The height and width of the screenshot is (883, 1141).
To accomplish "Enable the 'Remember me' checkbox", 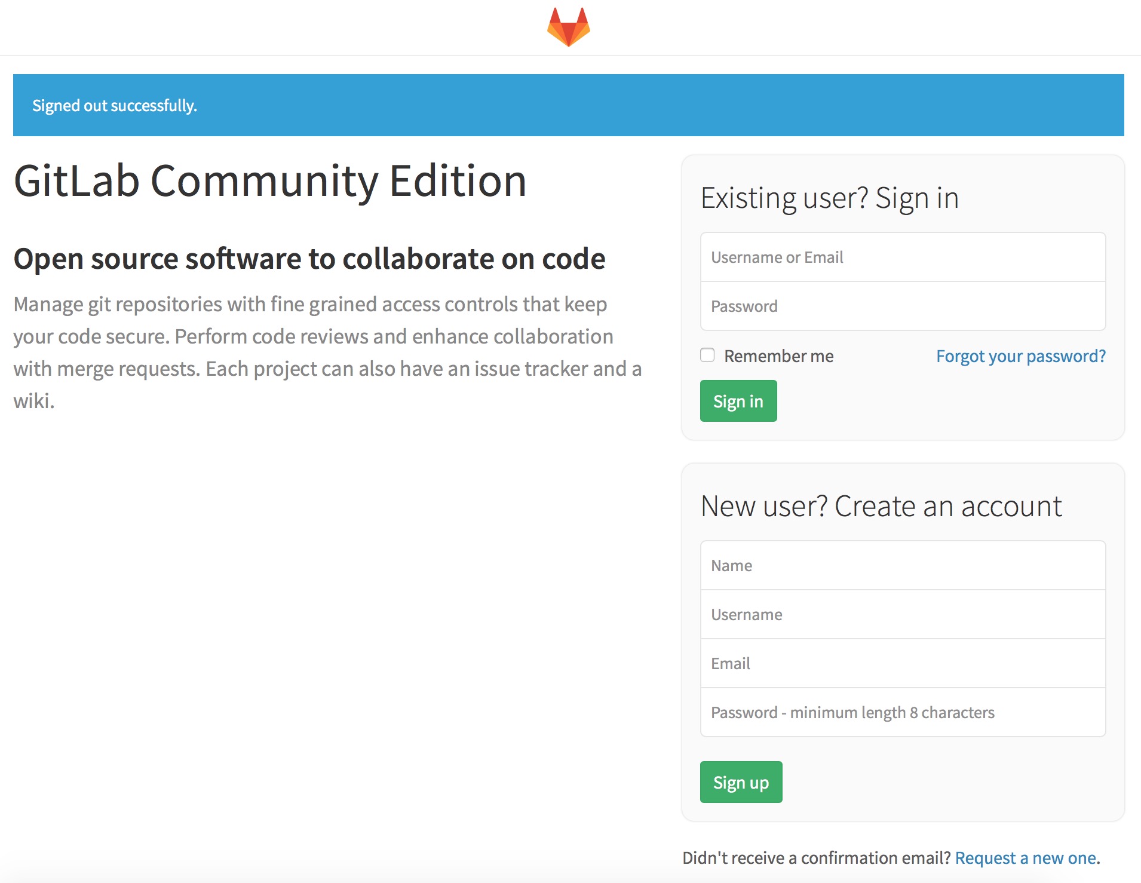I will pyautogui.click(x=707, y=355).
